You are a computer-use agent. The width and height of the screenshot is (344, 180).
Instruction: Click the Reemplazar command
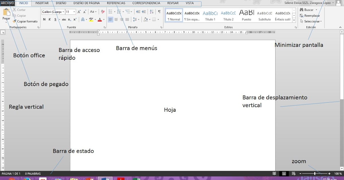click(x=310, y=15)
